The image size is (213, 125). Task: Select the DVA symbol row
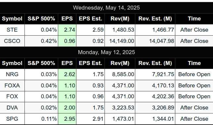(x=106, y=108)
